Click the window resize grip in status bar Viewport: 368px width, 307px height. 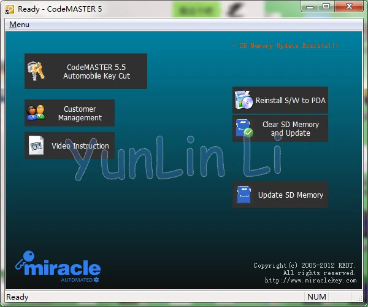(359, 298)
